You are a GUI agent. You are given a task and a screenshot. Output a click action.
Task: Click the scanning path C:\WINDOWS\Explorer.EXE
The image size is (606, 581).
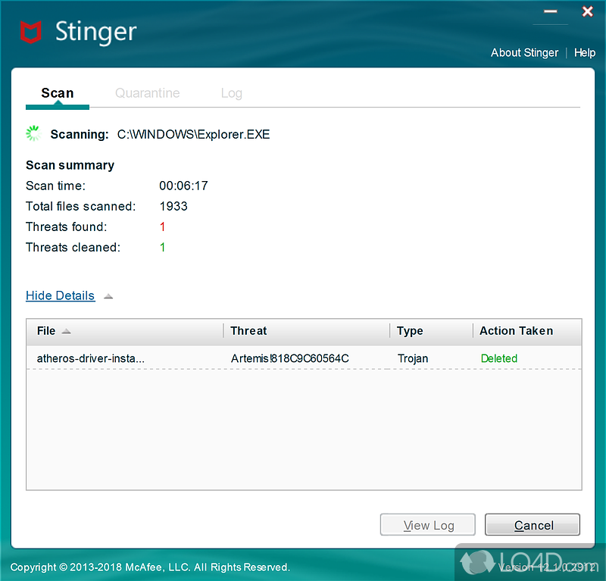(194, 135)
